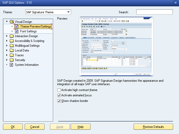Screen dimensions: 179x134
Task: Click the Cancel button
Action: tap(35, 127)
